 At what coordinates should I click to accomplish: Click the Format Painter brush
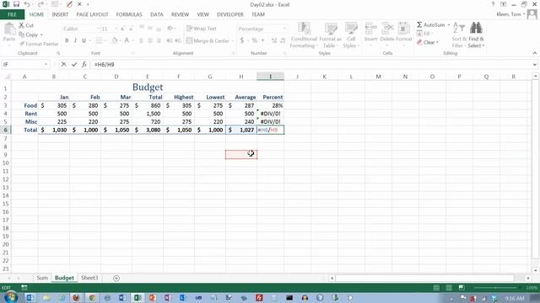pyautogui.click(x=22, y=44)
